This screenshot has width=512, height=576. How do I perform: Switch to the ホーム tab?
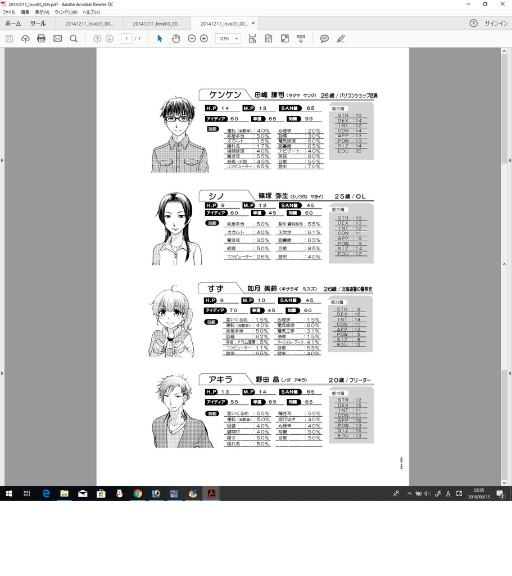(x=13, y=23)
